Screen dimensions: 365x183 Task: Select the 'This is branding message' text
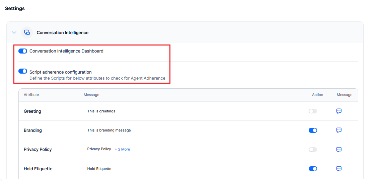click(109, 130)
